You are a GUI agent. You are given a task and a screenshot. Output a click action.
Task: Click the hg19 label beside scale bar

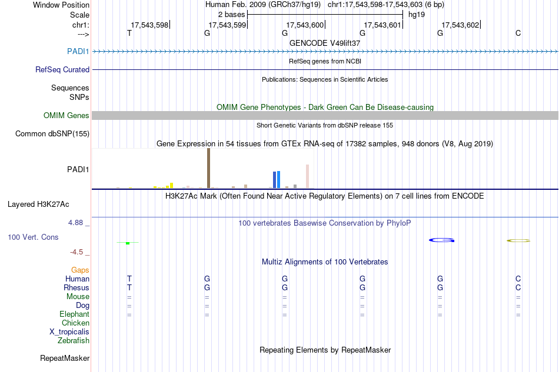417,15
